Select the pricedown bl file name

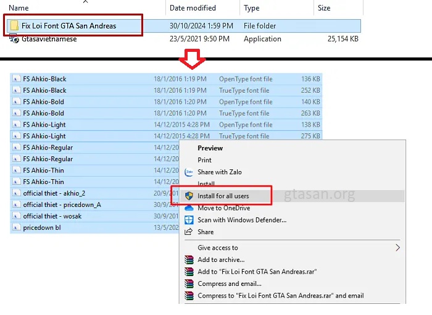pyautogui.click(x=42, y=227)
